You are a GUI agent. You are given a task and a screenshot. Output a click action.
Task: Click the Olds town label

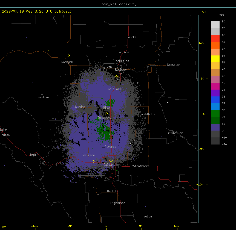coord(106,108)
